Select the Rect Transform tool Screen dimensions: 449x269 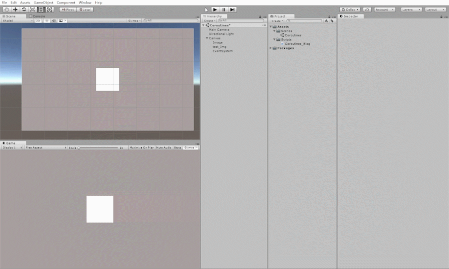click(x=41, y=9)
